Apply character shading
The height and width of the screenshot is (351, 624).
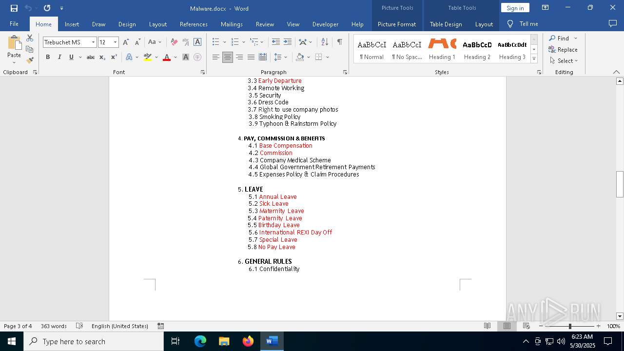point(186,58)
